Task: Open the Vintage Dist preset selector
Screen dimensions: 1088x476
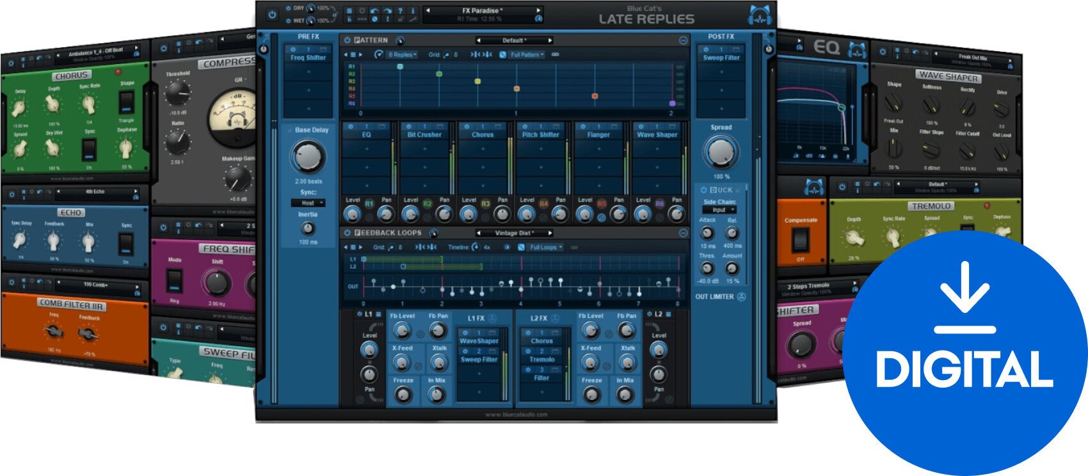Action: pyautogui.click(x=515, y=234)
